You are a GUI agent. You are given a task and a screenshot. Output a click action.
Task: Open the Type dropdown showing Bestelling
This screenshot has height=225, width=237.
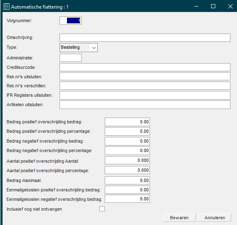tap(78, 48)
